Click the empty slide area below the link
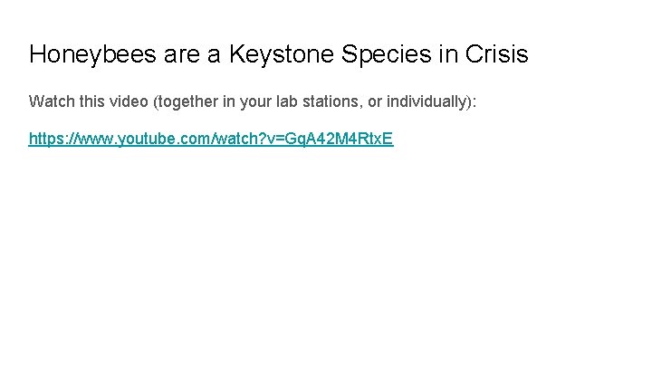Viewport: 652px width, 367px height. [x=326, y=263]
